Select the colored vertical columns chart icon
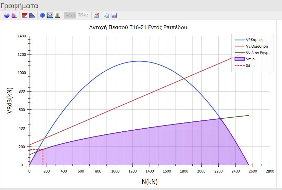The height and width of the screenshot is (190, 282). pyautogui.click(x=57, y=15)
